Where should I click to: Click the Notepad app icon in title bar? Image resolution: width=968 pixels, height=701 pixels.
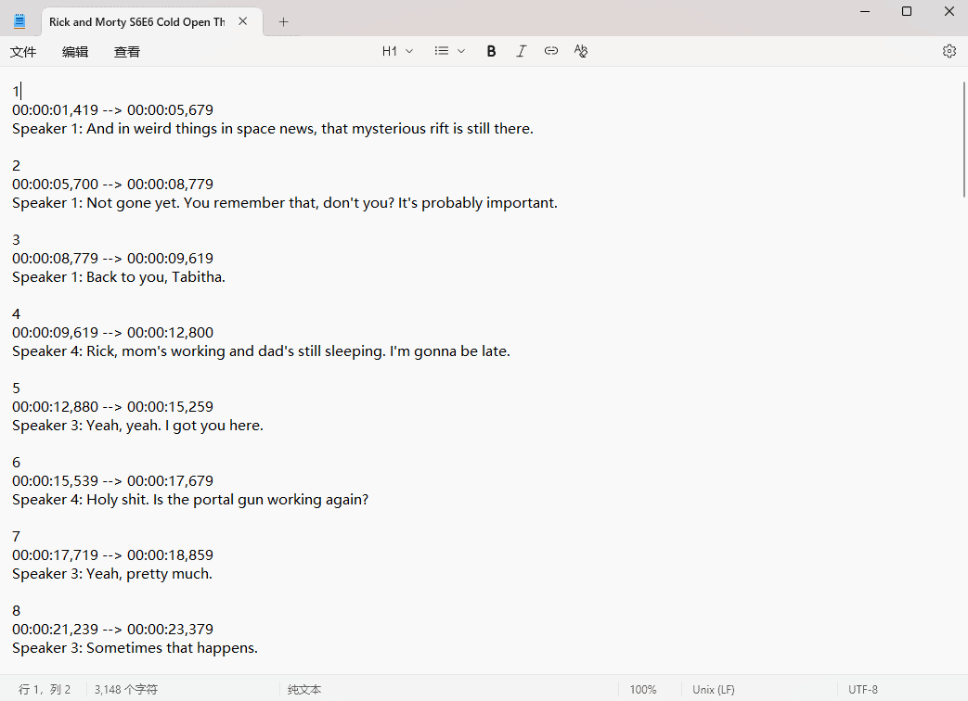click(x=19, y=21)
